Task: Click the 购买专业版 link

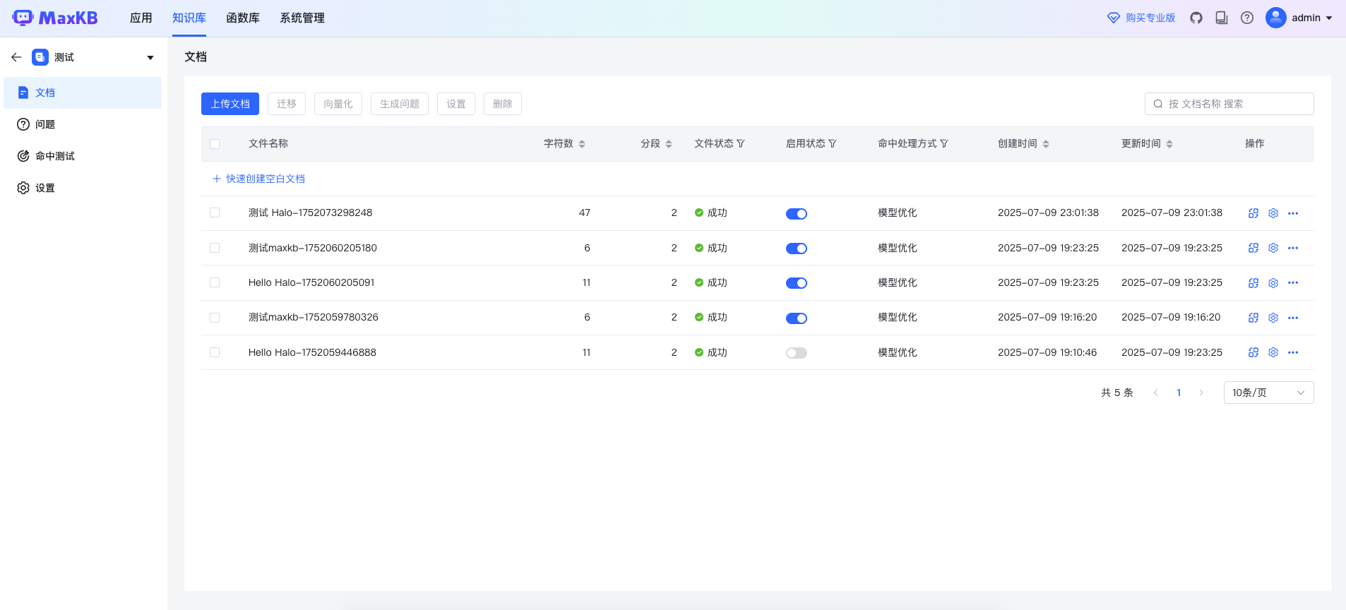Action: pos(1150,18)
